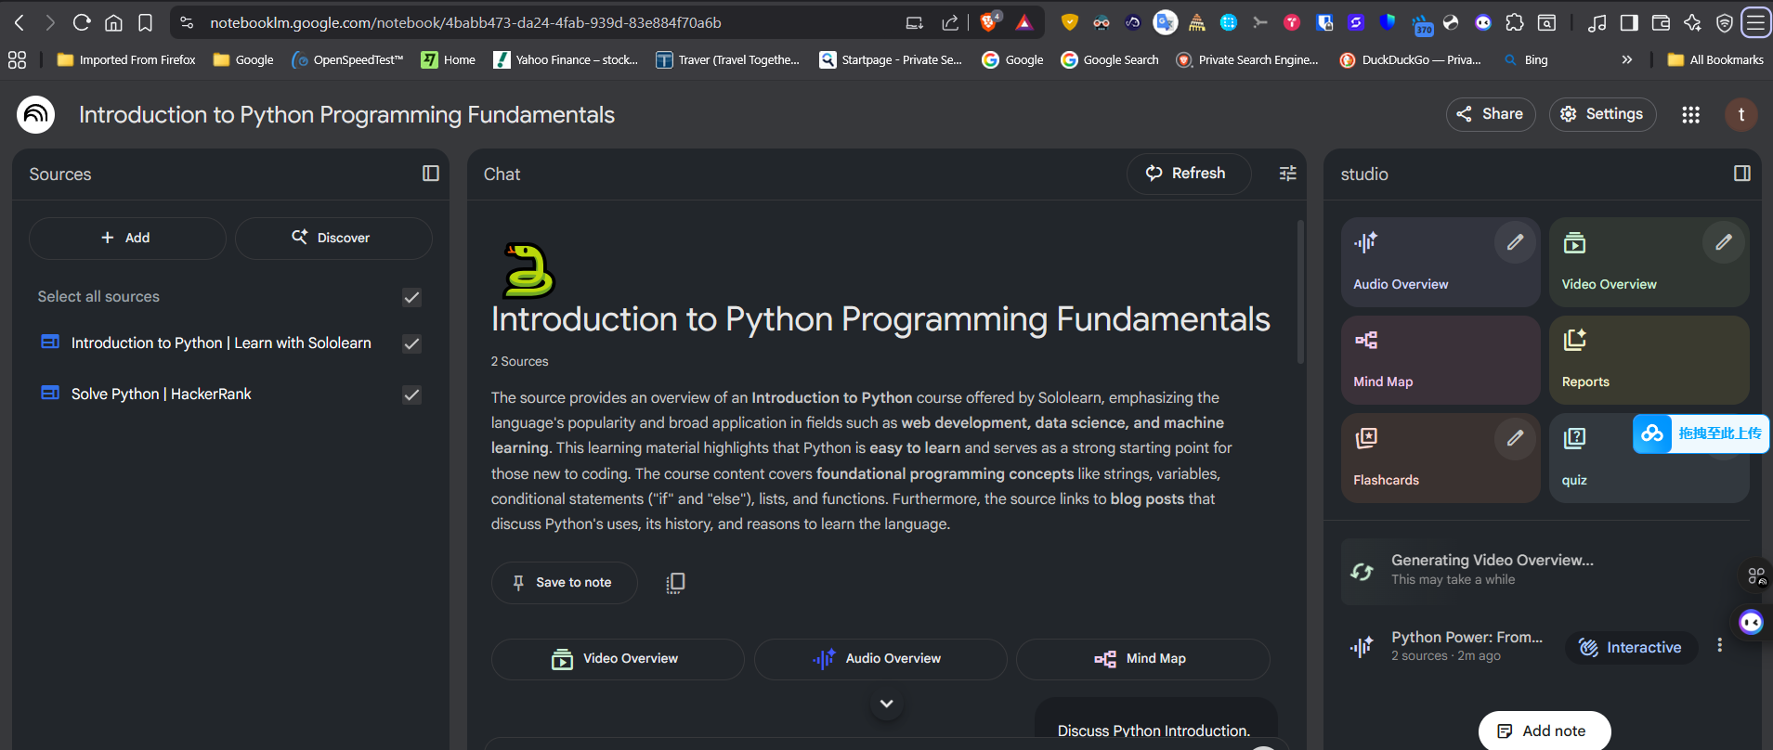Show hidden bookmarks with the double chevron

click(1626, 59)
